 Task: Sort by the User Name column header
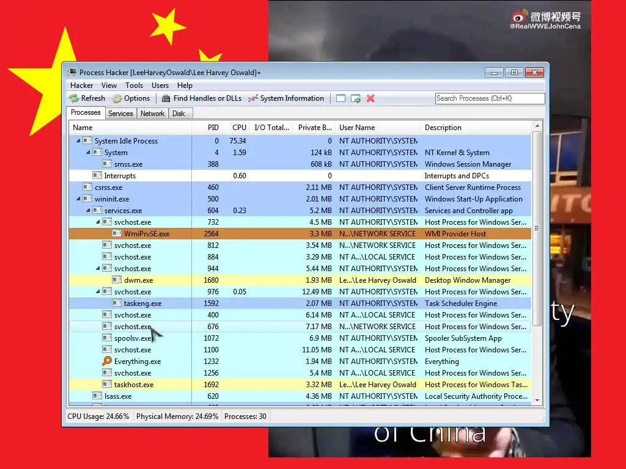click(378, 128)
